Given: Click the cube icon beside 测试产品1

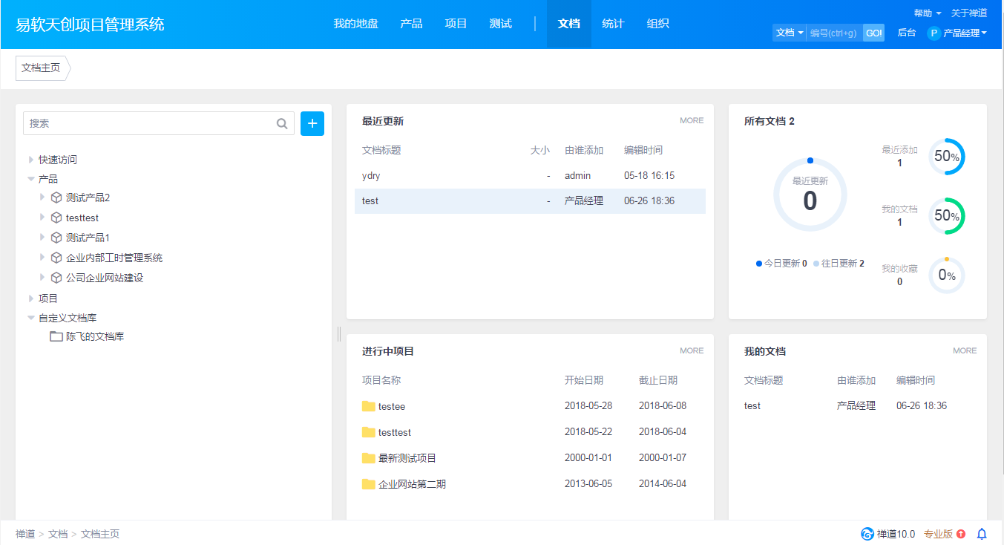Looking at the screenshot, I should (56, 238).
